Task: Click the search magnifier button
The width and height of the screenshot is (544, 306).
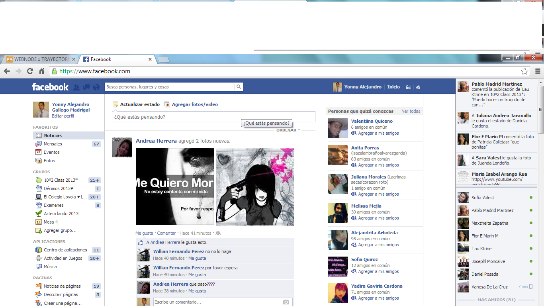Action: tap(239, 87)
